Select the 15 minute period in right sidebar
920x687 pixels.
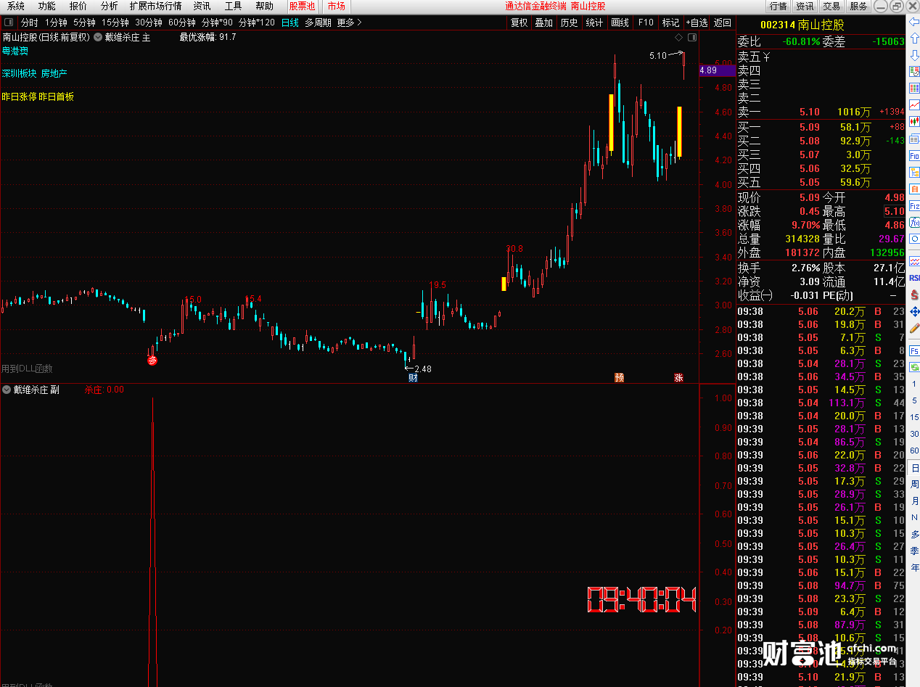914,417
